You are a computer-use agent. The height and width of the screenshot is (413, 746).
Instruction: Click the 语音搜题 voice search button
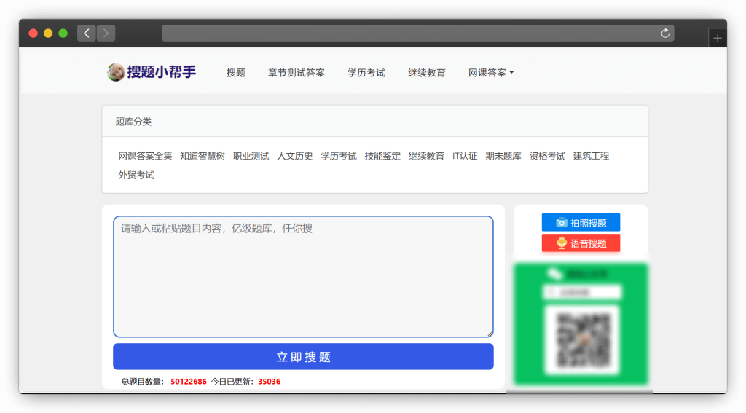[581, 243]
